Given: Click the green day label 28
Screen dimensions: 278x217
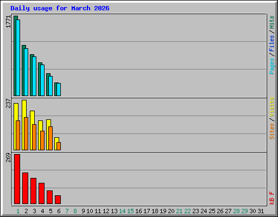Looking at the screenshot, I should tap(236, 211).
